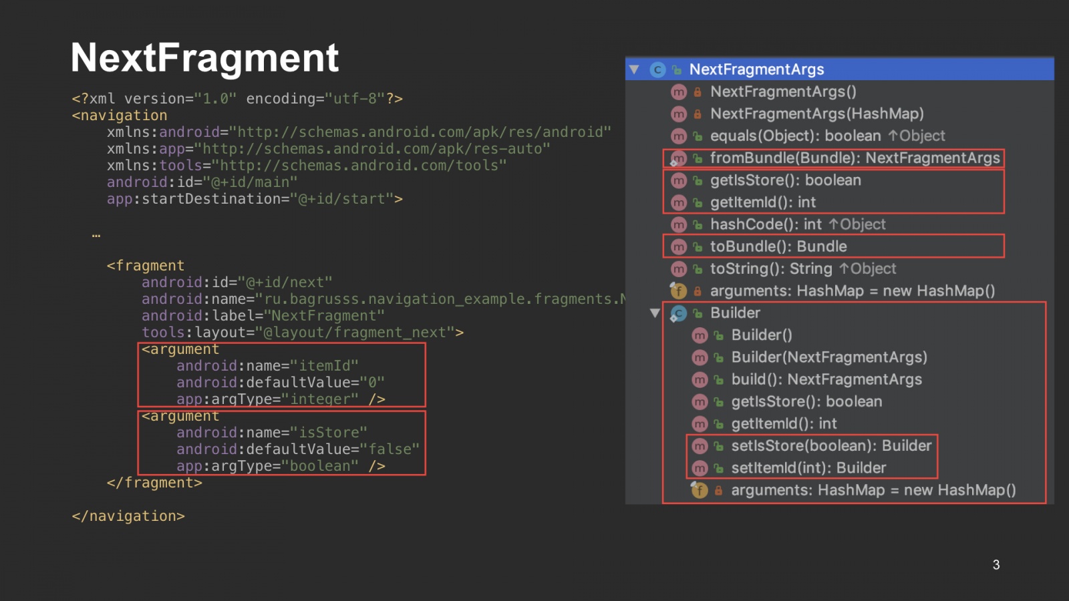Select equals(Object): boolean row
The height and width of the screenshot is (601, 1069).
coord(840,136)
